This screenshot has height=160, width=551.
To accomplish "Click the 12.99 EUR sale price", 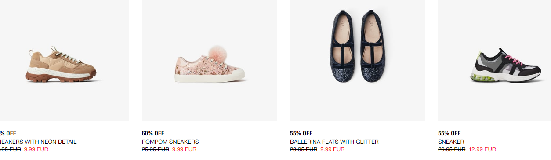I will [x=482, y=149].
